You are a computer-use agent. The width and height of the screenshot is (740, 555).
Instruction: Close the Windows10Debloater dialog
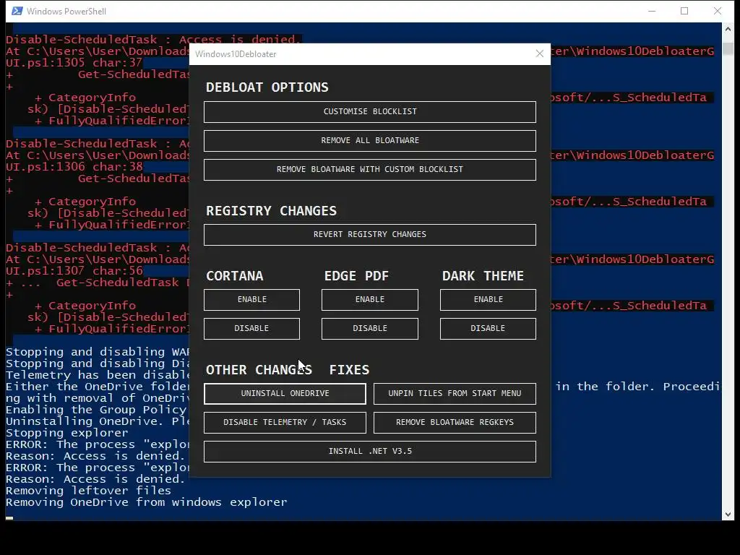[540, 53]
